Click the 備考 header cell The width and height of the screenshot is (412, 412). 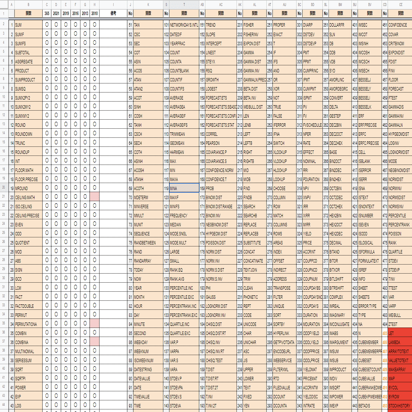[x=113, y=14]
